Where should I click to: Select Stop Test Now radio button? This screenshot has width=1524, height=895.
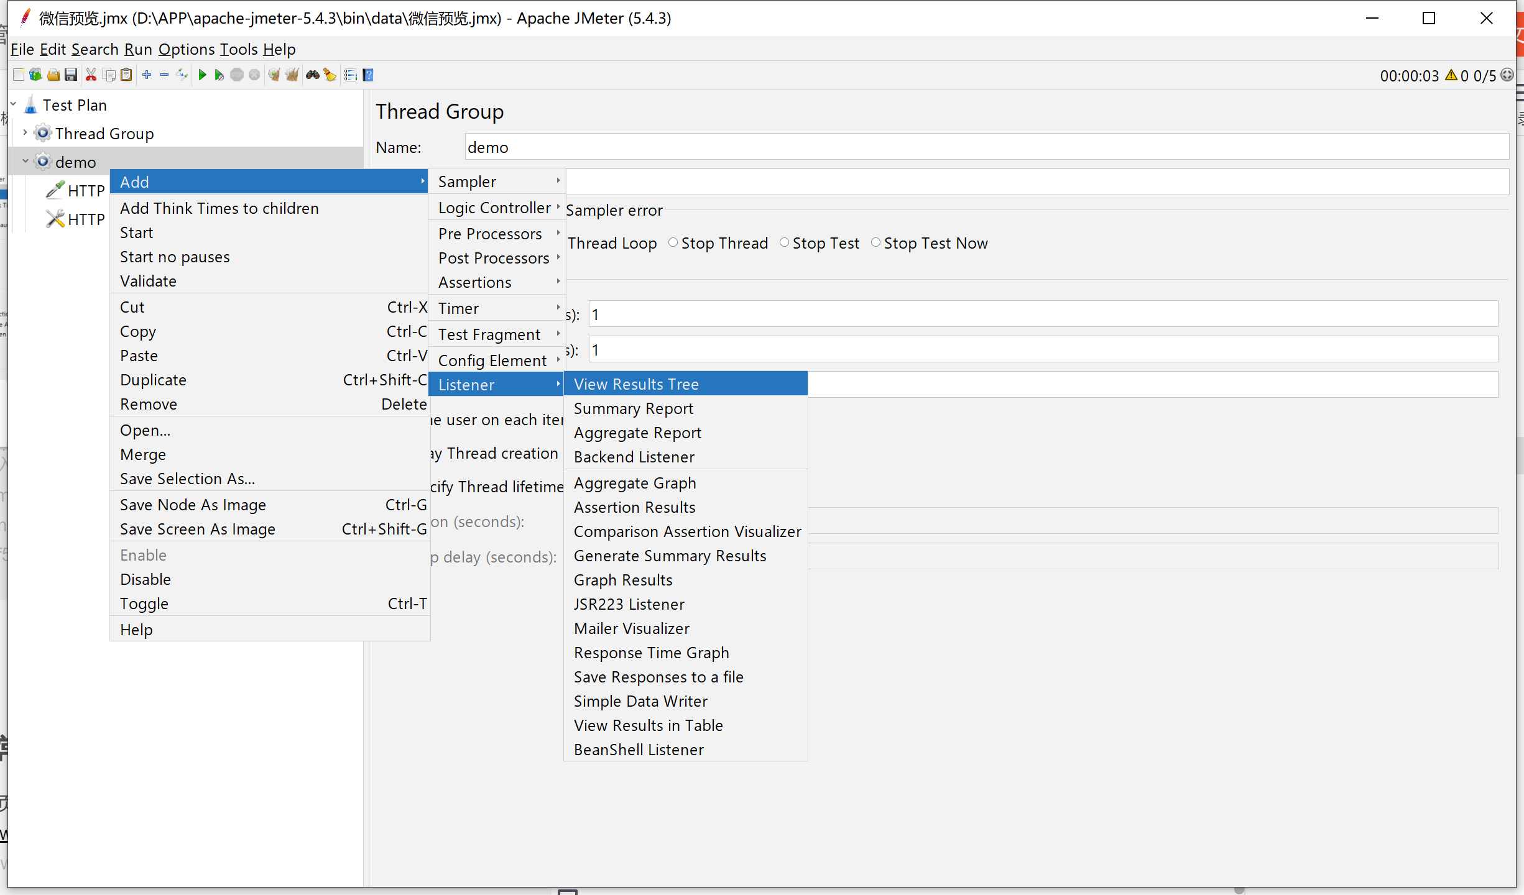[873, 243]
